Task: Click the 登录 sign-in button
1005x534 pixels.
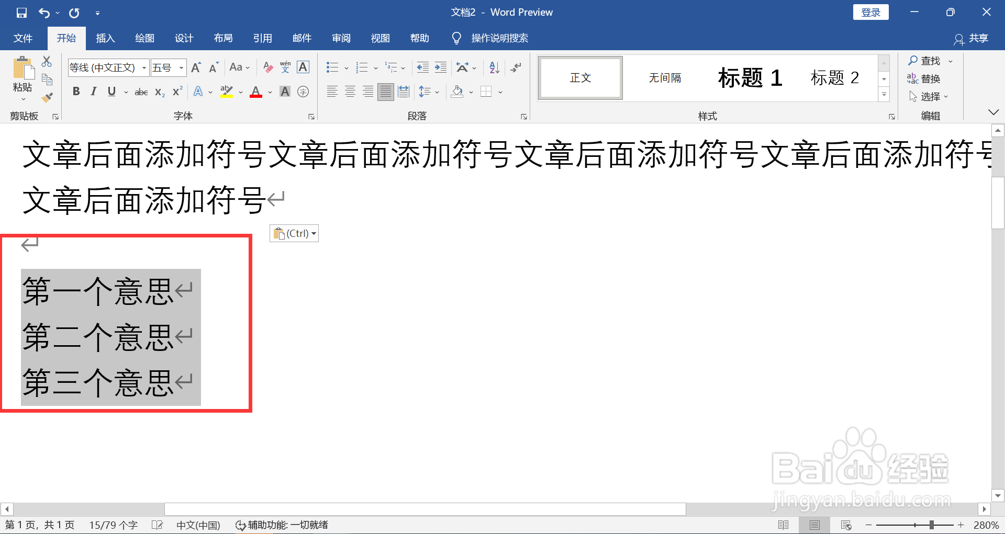Action: pos(870,13)
